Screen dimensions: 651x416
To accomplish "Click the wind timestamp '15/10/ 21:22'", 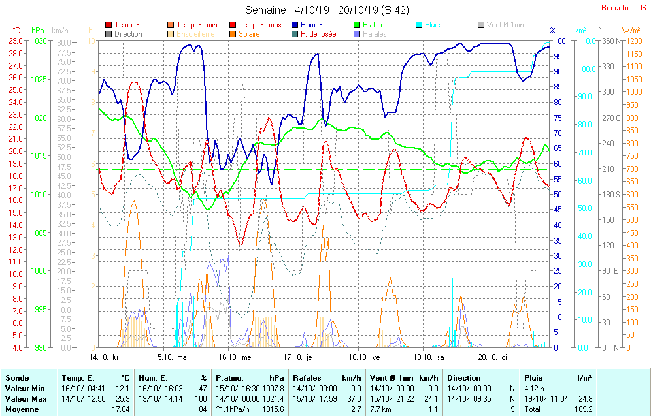I will (x=392, y=399).
